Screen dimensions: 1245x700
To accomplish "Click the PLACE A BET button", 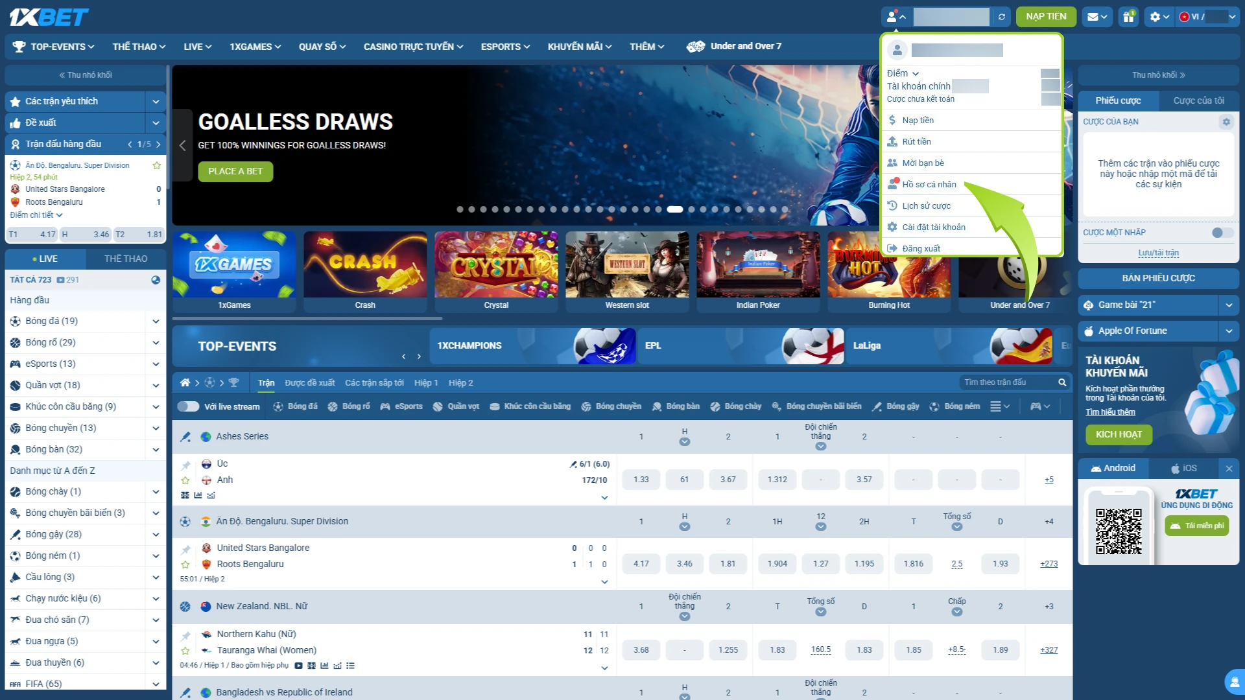I will [x=235, y=171].
